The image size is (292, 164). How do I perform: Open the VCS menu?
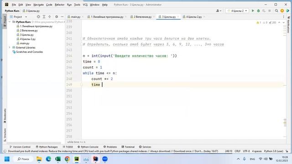pyautogui.click(x=85, y=5)
